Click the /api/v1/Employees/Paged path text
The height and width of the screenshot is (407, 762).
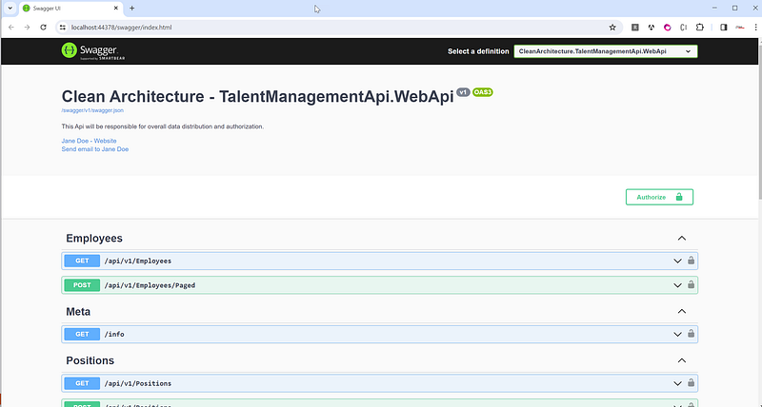150,285
